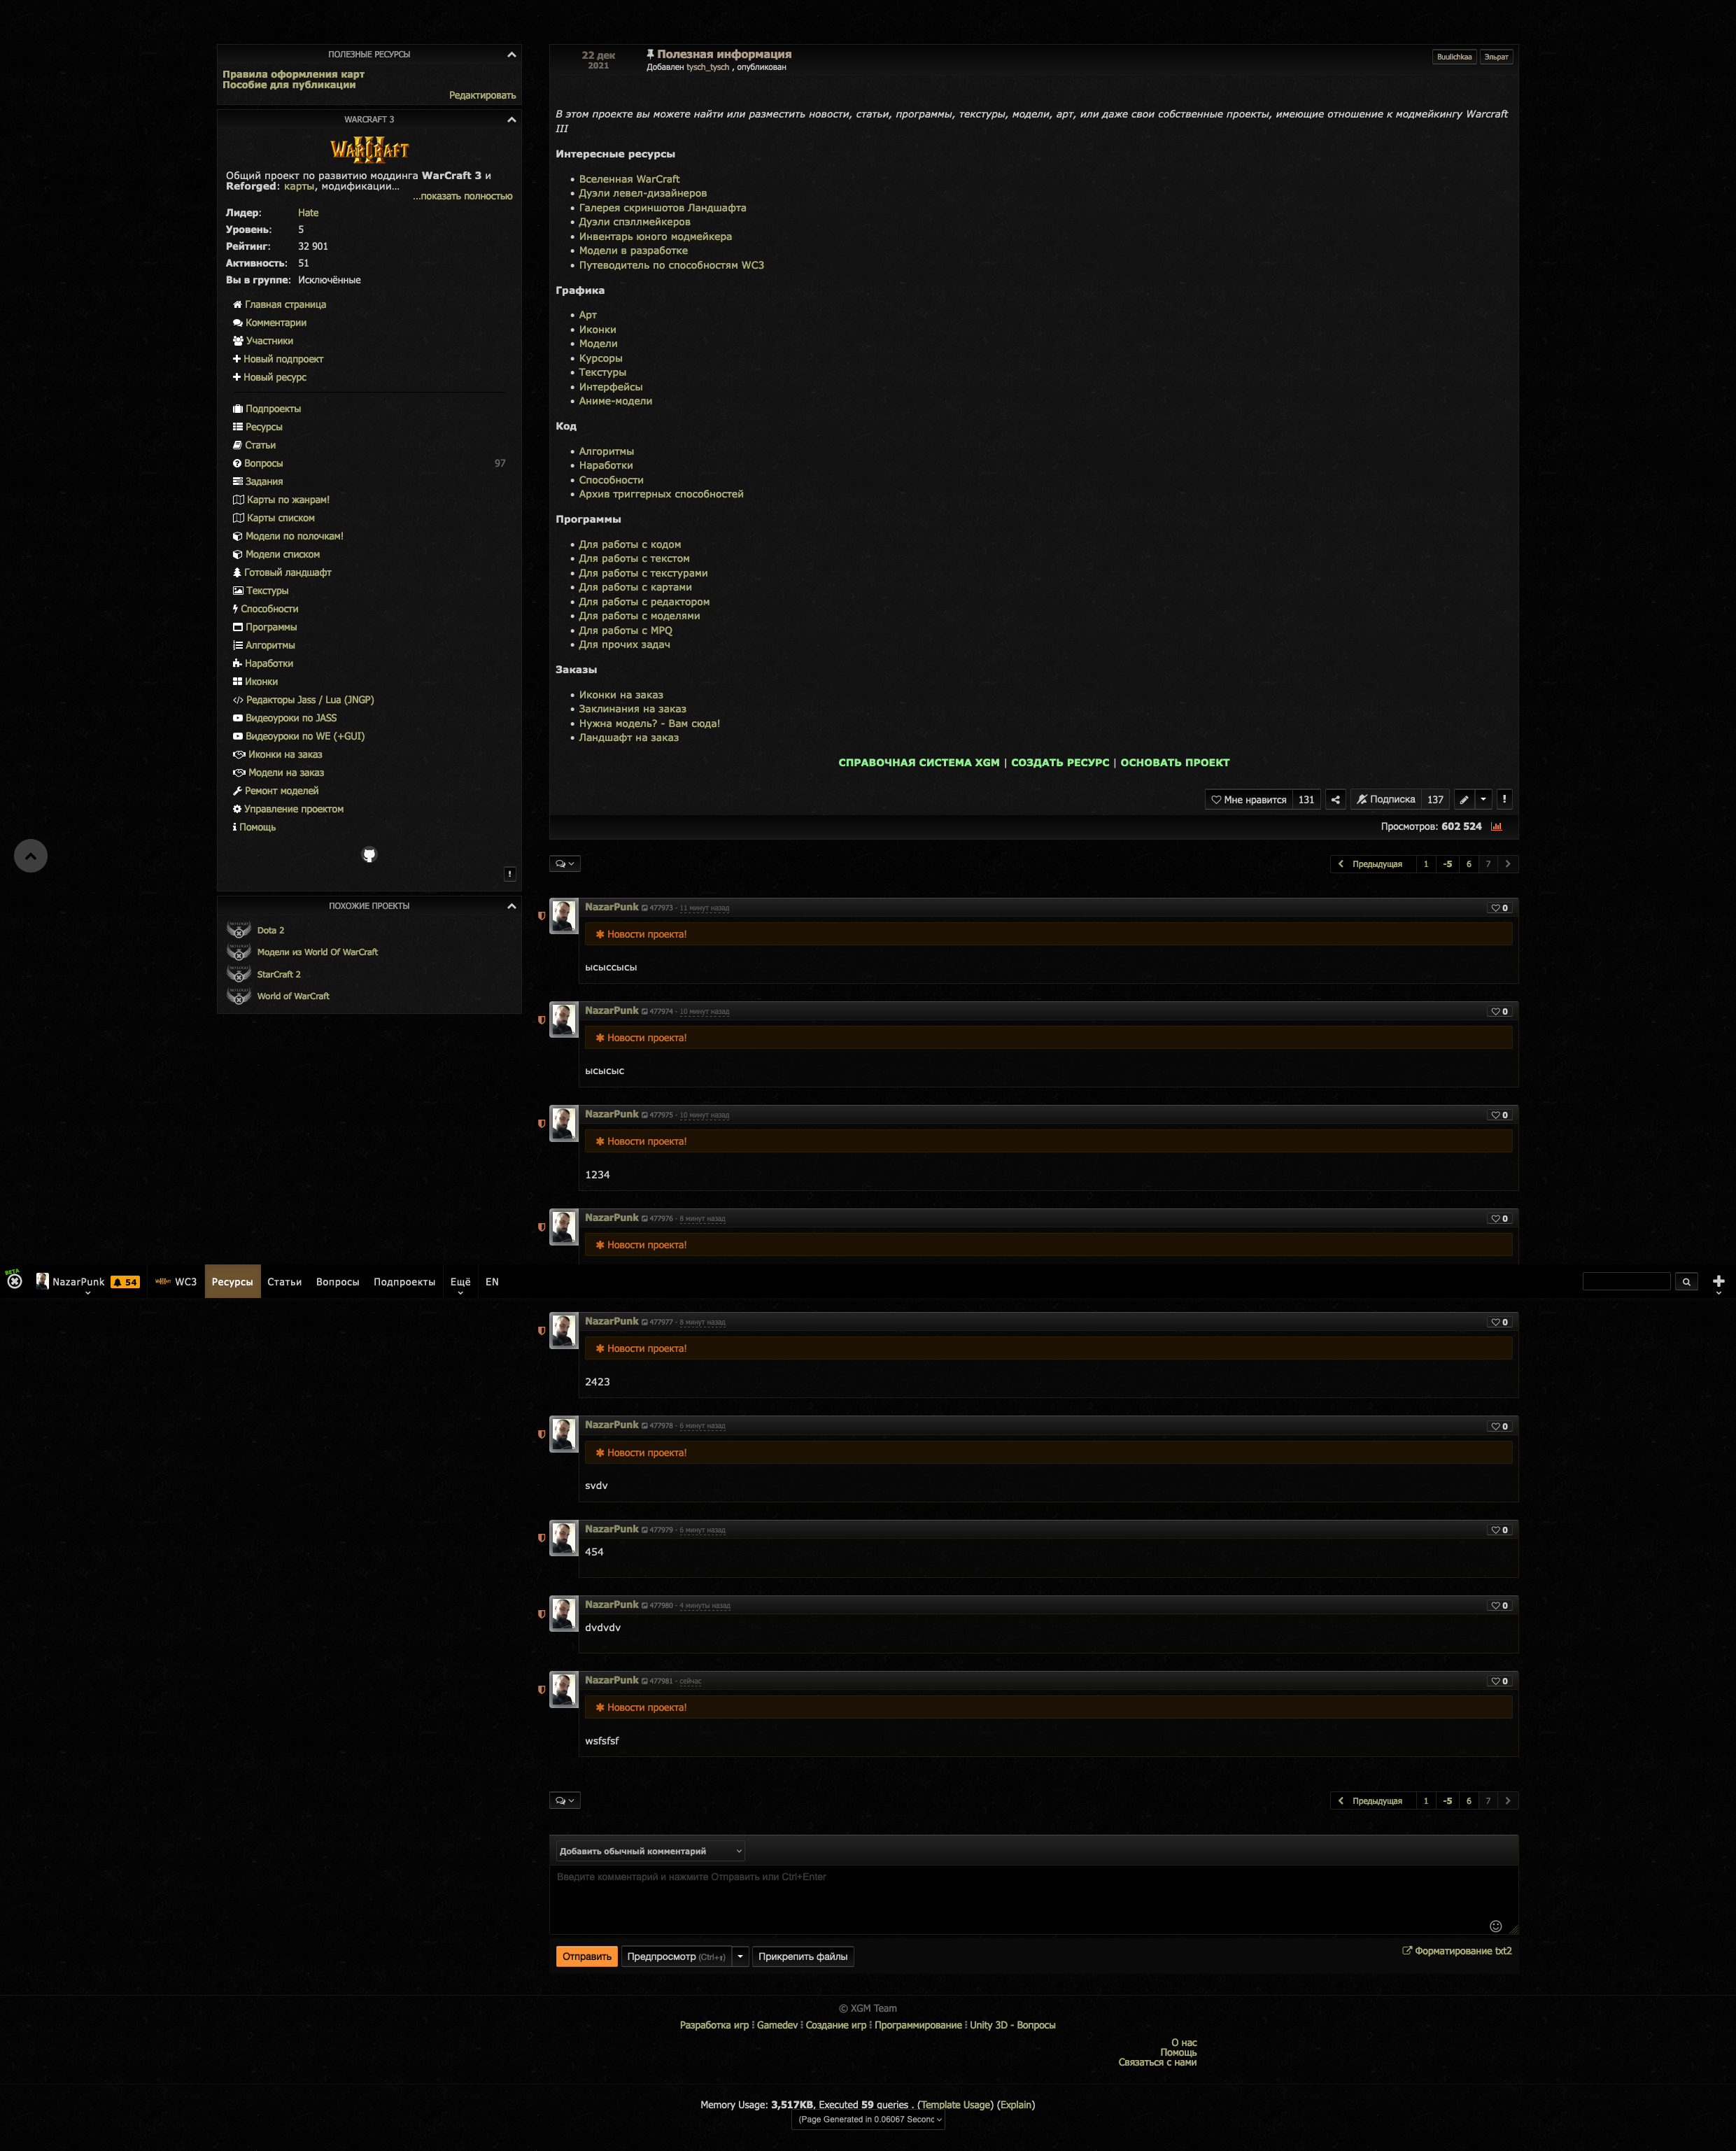Collapse the 'Полезные ресурсы' sidebar panel
Image resolution: width=1736 pixels, height=2151 pixels.
tap(511, 54)
